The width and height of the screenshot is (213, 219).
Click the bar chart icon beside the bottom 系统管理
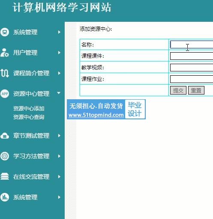[x=5, y=197]
